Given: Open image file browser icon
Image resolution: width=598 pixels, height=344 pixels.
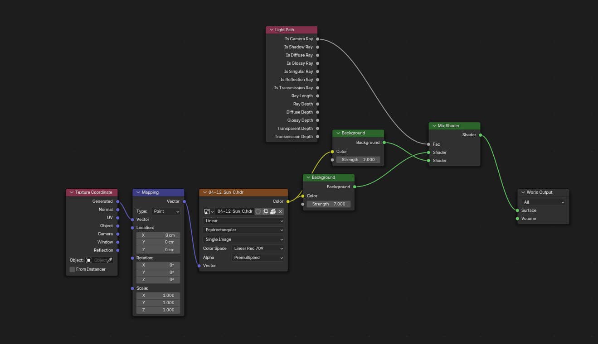Looking at the screenshot, I should (x=273, y=211).
